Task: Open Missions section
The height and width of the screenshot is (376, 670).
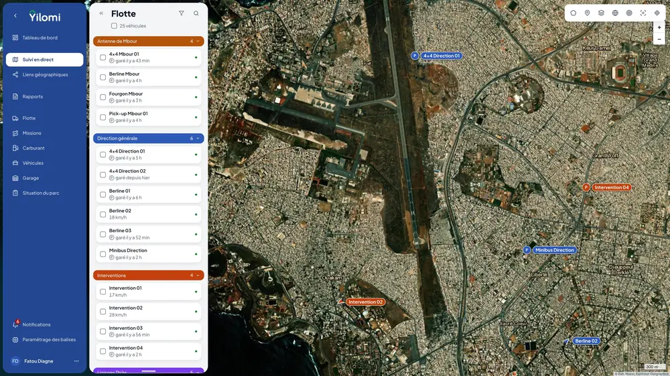Action: click(44, 133)
